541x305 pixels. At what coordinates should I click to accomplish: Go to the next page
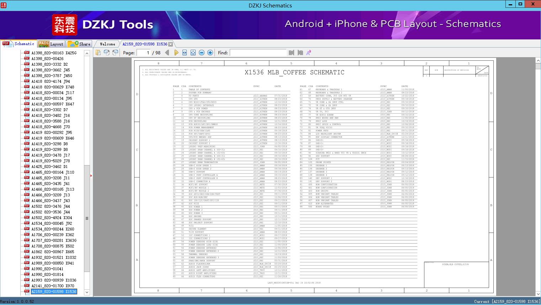coord(176,53)
